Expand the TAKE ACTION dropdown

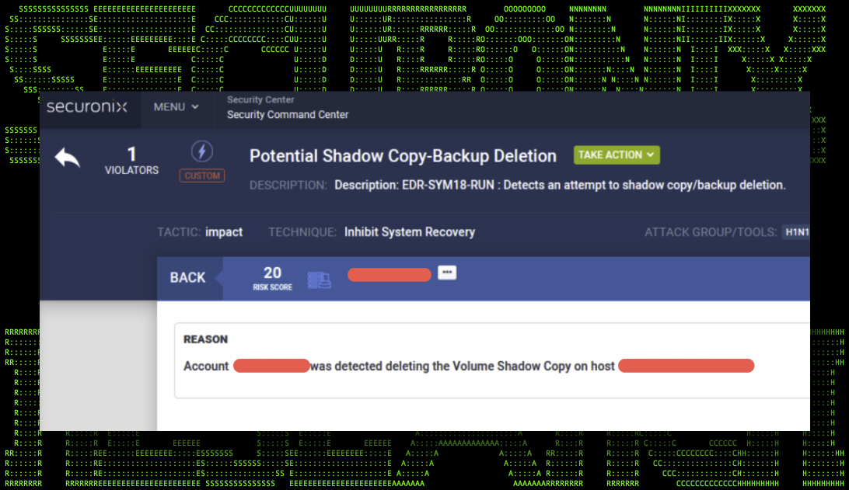(x=617, y=155)
